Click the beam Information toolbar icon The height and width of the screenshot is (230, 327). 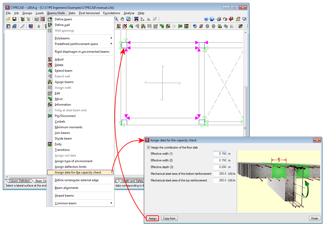(168, 26)
